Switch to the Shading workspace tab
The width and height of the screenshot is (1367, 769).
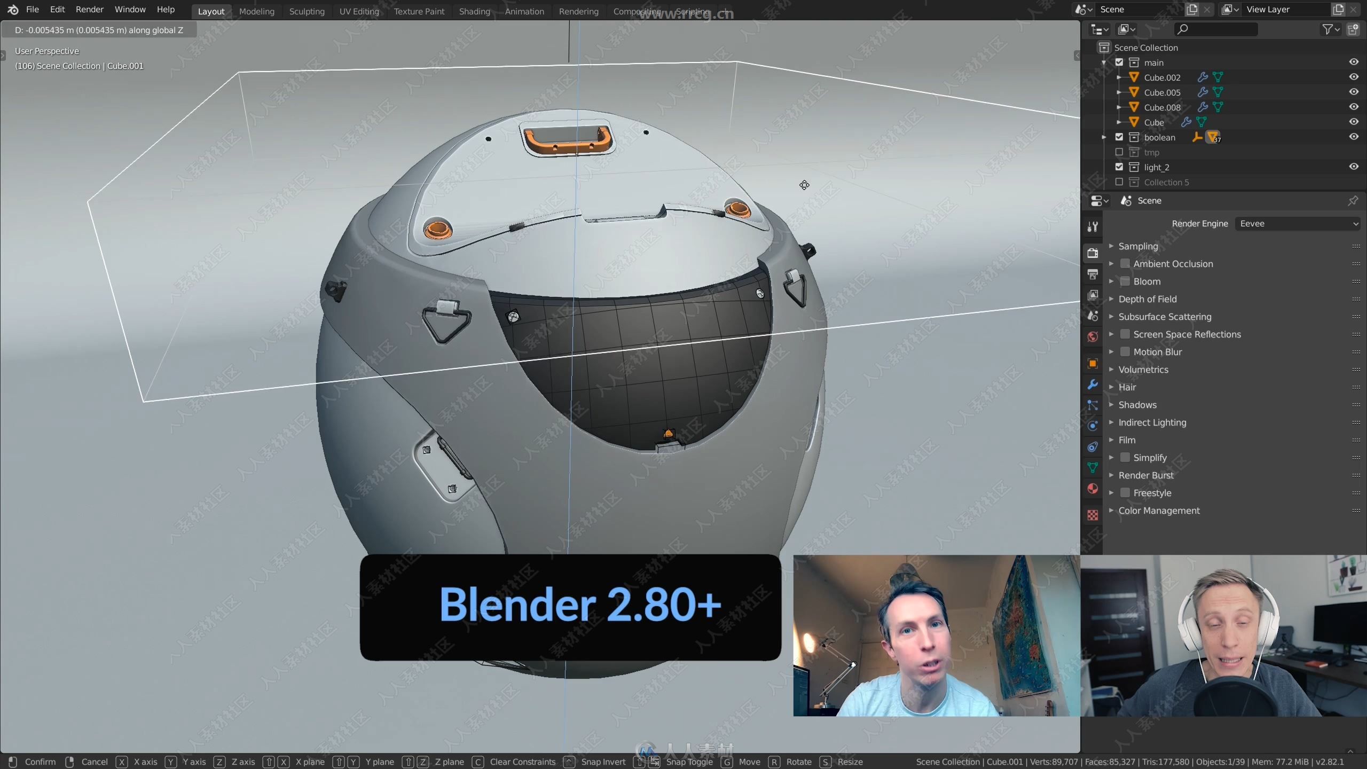(475, 11)
